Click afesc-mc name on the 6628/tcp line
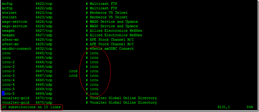259x112 pixels. pos(10,40)
